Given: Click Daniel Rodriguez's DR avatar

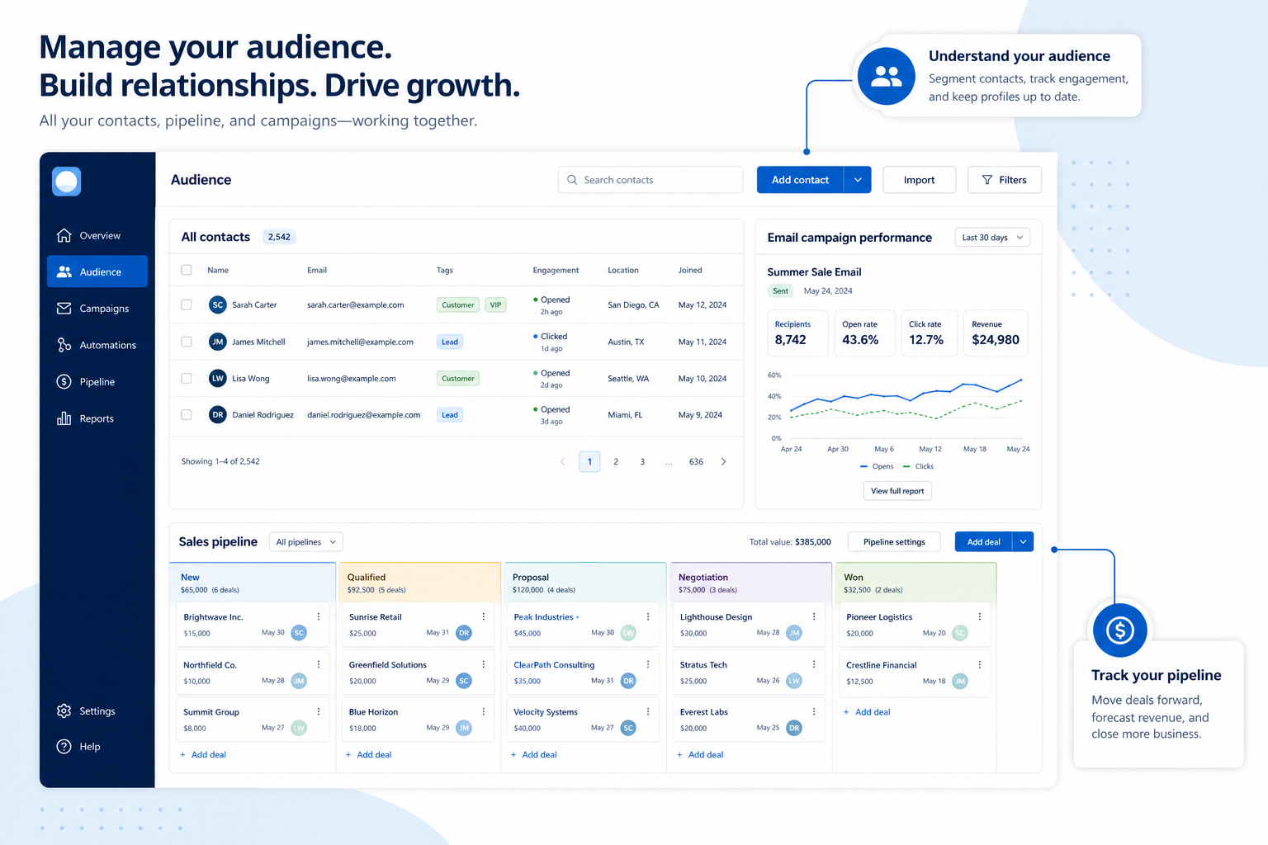Looking at the screenshot, I should tap(217, 415).
